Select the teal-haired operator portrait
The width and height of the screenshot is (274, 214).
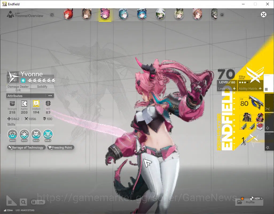123,14
